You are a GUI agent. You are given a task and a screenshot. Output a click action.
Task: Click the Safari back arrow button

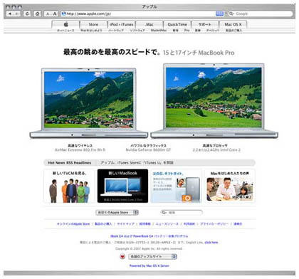pyautogui.click(x=10, y=14)
